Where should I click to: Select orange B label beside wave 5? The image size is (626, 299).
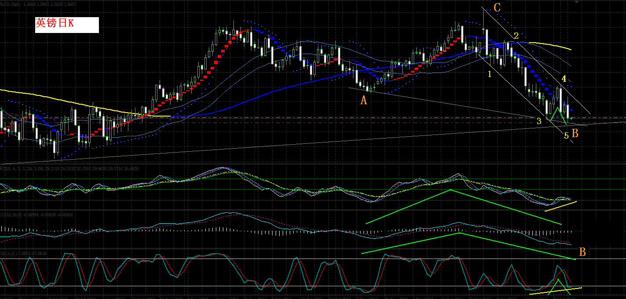575,134
